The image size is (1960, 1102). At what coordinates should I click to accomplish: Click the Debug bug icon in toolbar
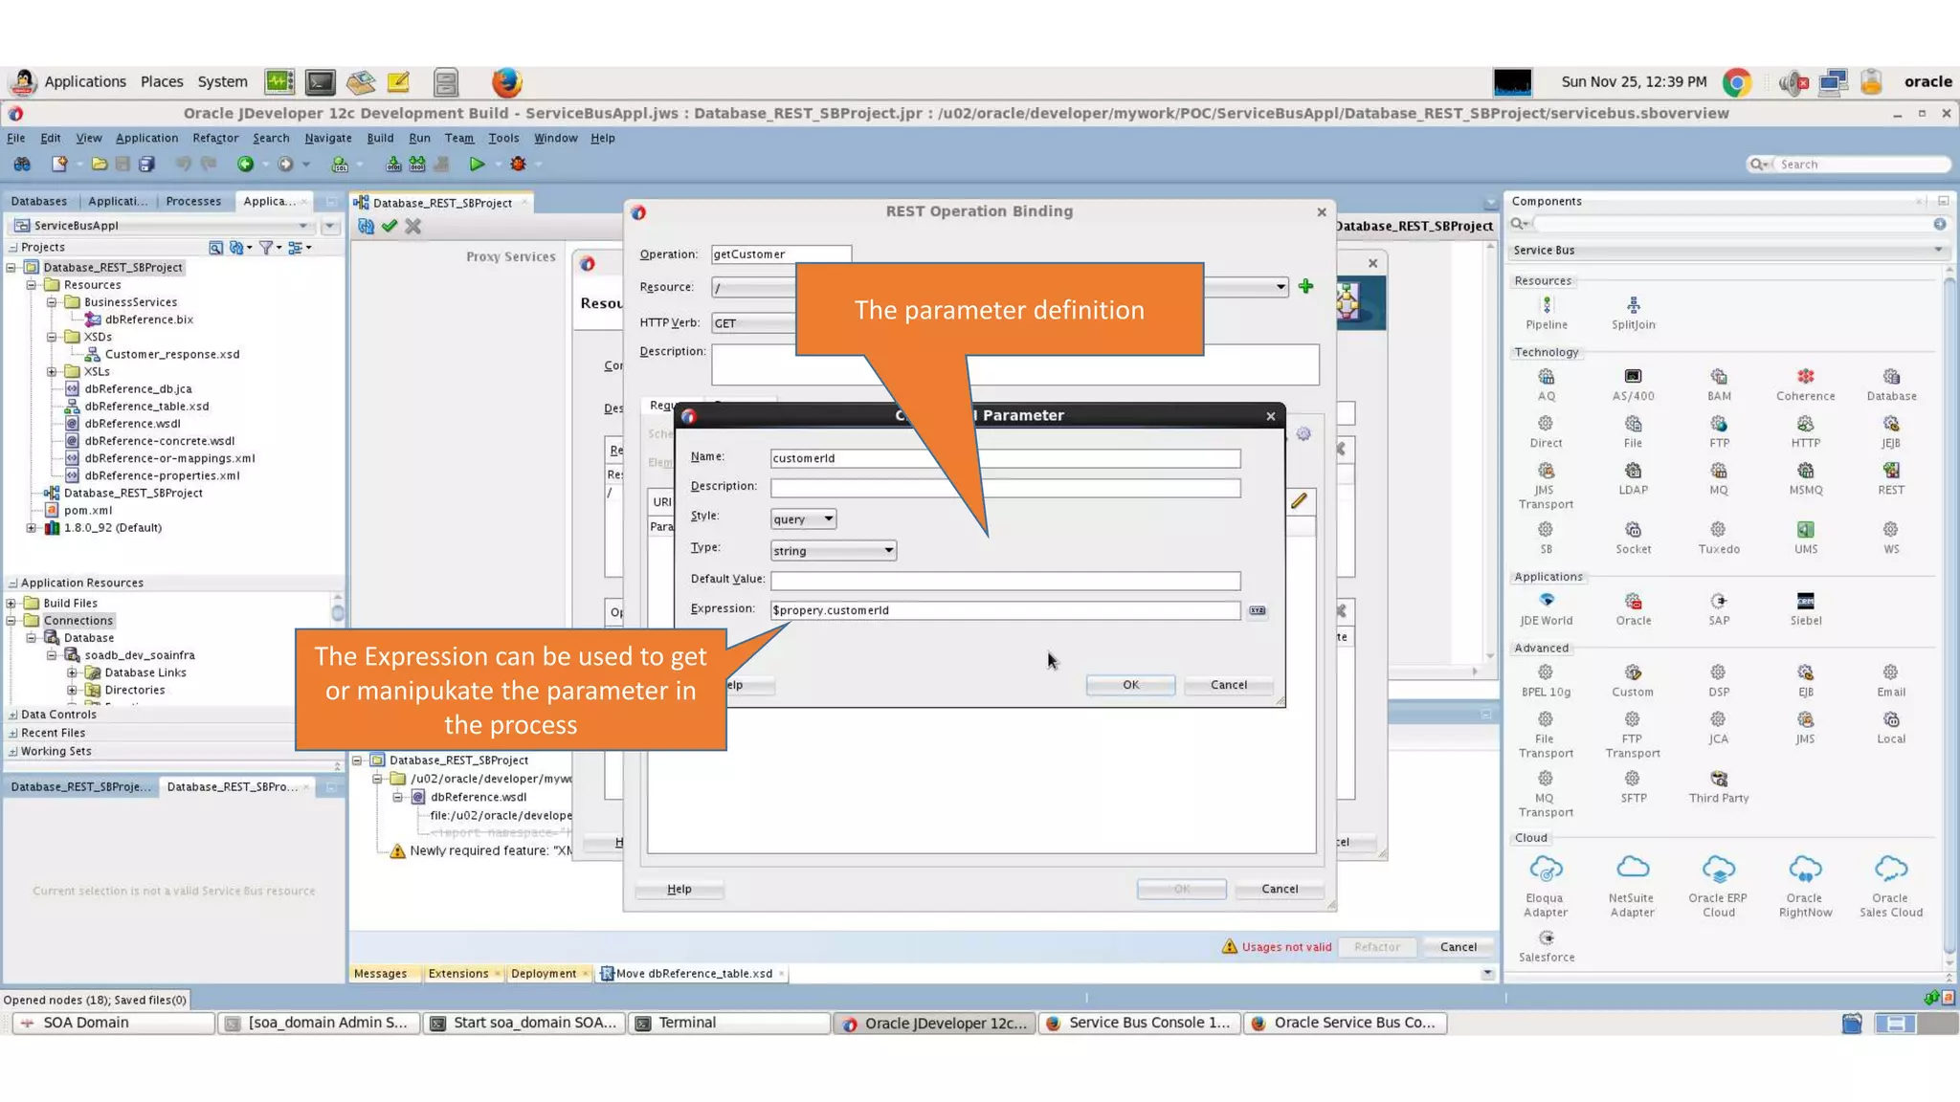pyautogui.click(x=518, y=165)
